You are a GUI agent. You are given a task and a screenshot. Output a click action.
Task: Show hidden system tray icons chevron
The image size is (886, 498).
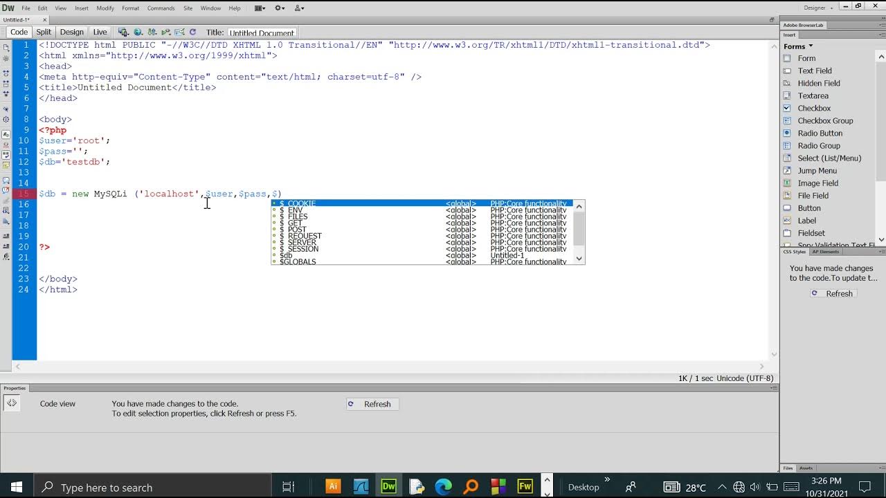tap(722, 487)
